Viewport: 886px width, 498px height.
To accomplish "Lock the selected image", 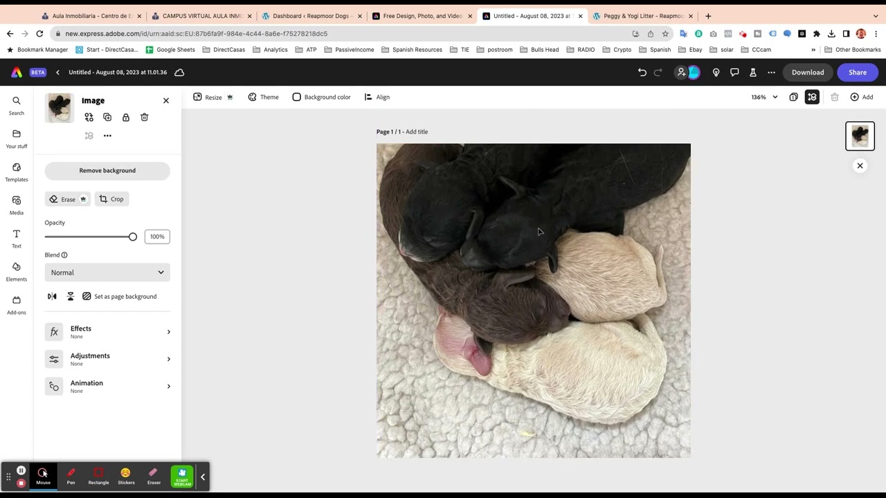I will [126, 118].
